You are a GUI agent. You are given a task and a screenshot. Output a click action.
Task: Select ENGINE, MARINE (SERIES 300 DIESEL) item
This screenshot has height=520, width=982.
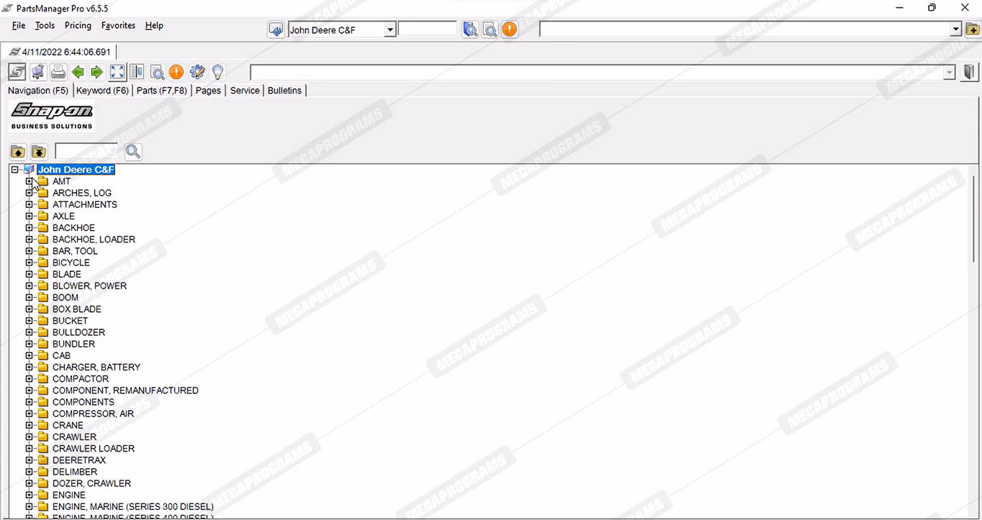(x=133, y=506)
